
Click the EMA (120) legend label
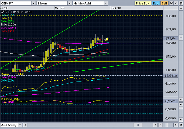tap(8, 25)
